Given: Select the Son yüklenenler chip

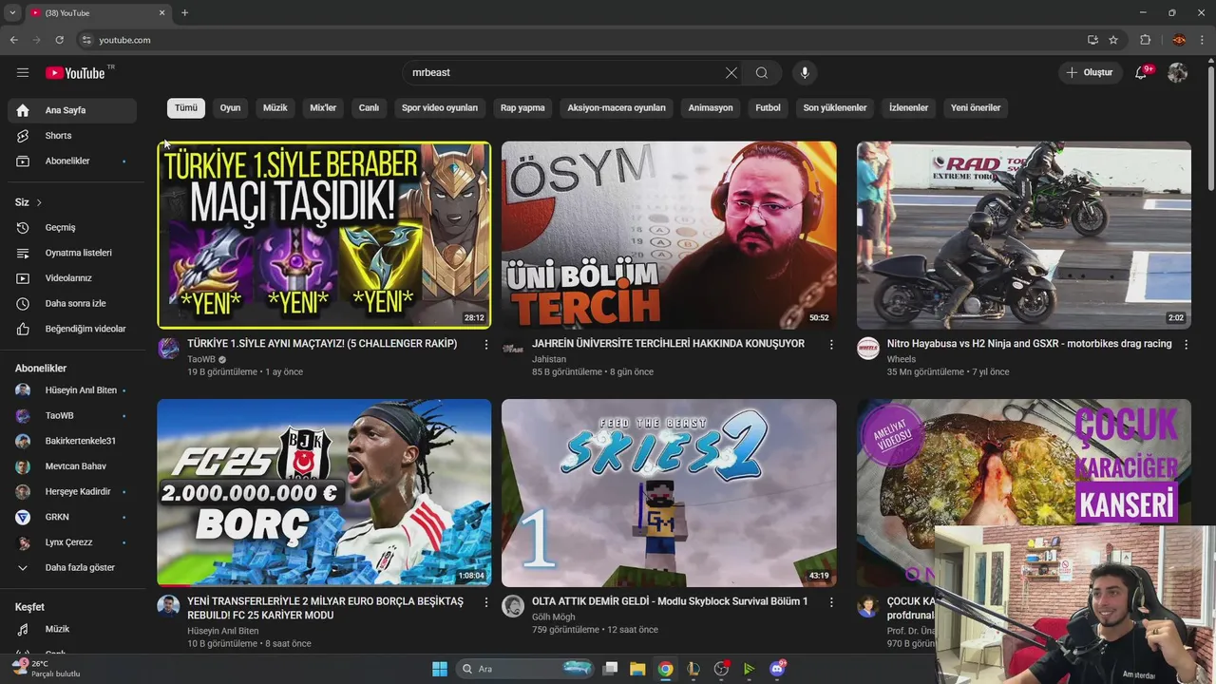Looking at the screenshot, I should (x=835, y=107).
